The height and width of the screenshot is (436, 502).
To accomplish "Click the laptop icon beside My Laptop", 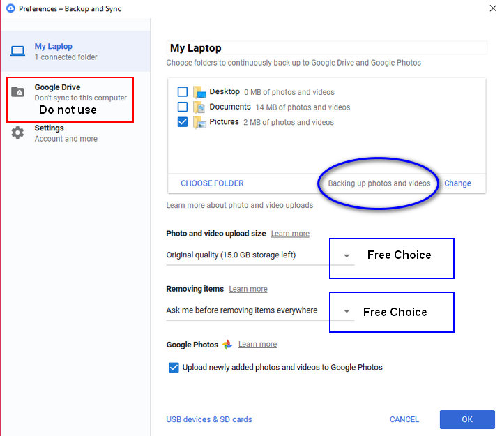I will pos(17,51).
